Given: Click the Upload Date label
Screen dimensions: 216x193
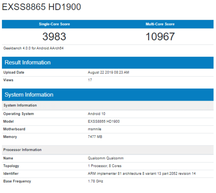Looking at the screenshot, I should 14,72.
